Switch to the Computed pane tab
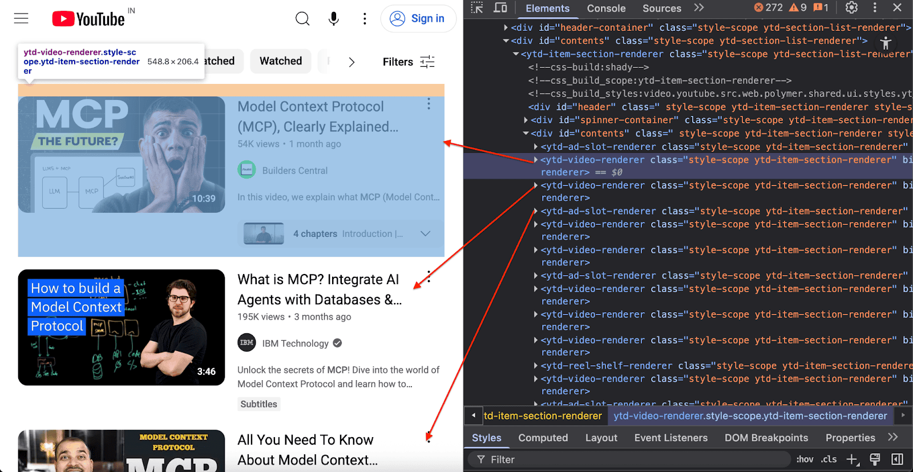913x472 pixels. pos(543,438)
